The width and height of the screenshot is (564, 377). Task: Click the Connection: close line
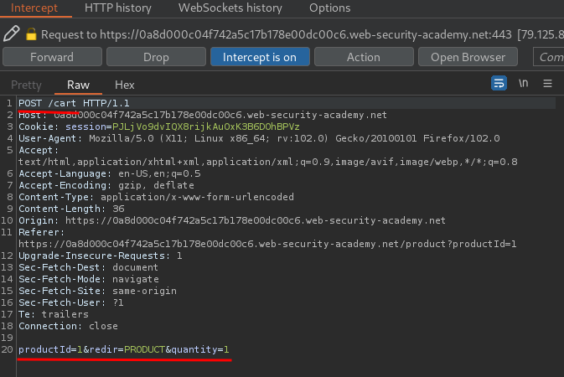tap(68, 326)
